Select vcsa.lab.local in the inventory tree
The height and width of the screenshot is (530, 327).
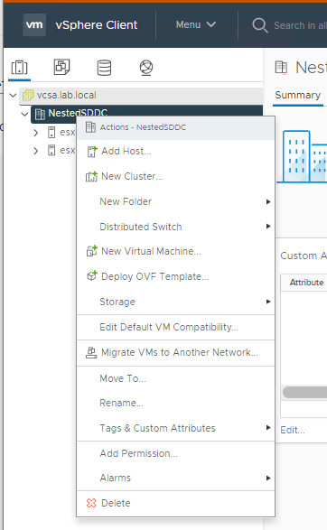pos(66,95)
